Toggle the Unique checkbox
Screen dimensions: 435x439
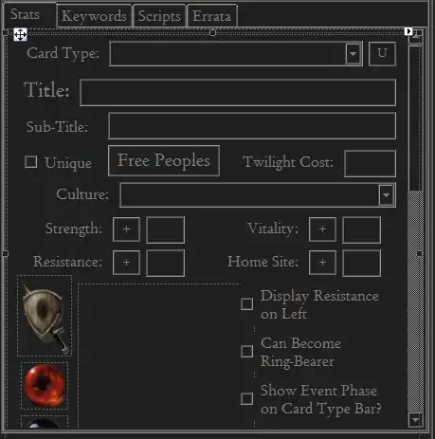point(30,162)
